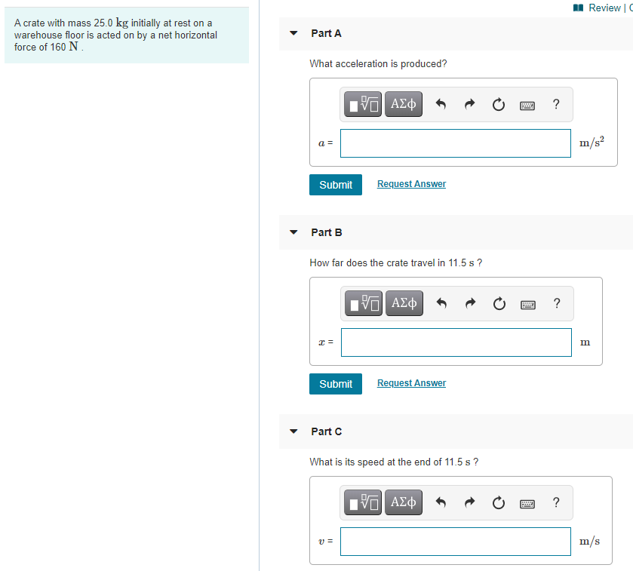
Task: Click undo arrow in Part B toolbar
Action: tap(441, 303)
